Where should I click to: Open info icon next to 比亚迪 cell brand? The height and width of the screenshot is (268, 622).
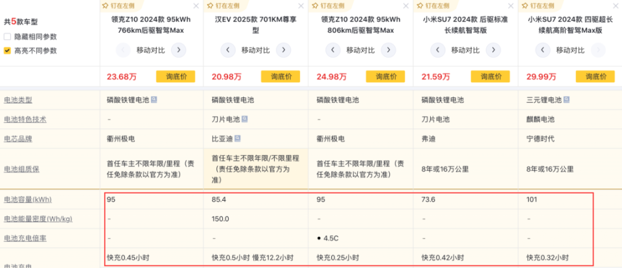pyautogui.click(x=238, y=139)
